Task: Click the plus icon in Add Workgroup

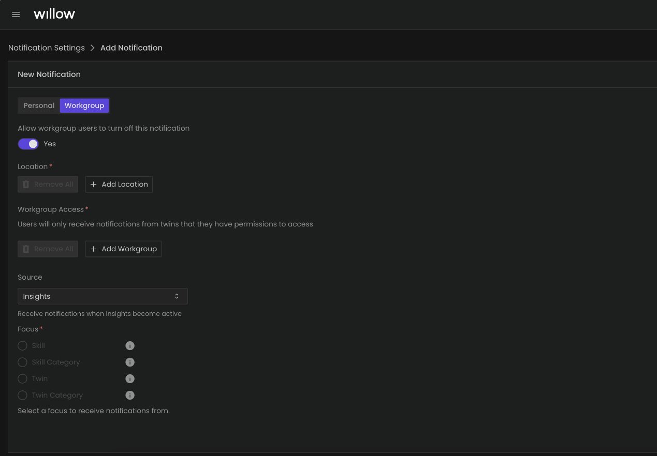Action: [x=93, y=249]
